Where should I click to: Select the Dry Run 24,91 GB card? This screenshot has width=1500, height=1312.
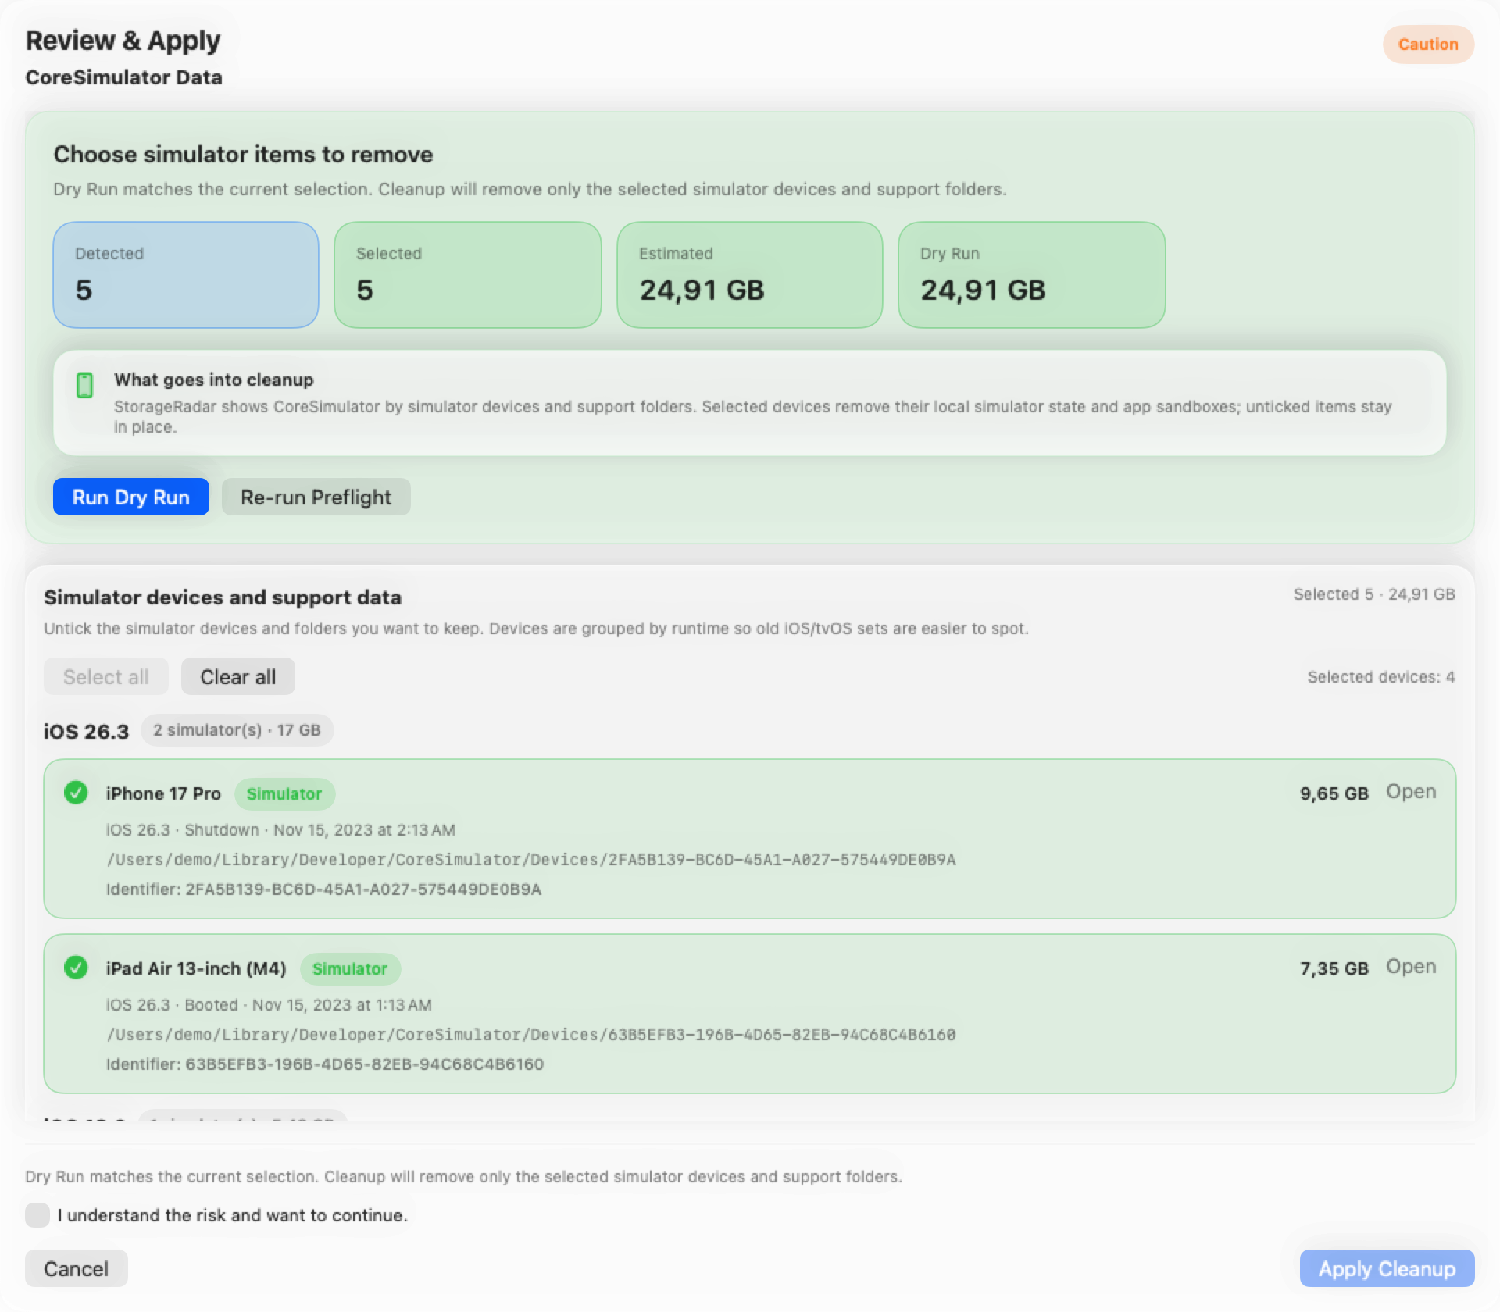pyautogui.click(x=1031, y=274)
